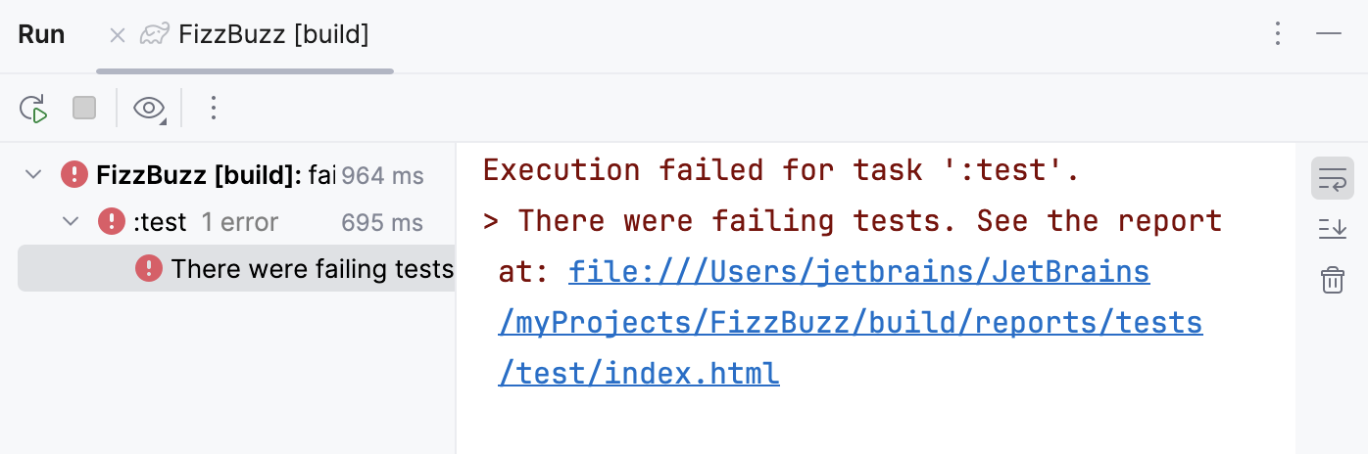Click the Rerun build icon
This screenshot has width=1368, height=454.
click(34, 108)
